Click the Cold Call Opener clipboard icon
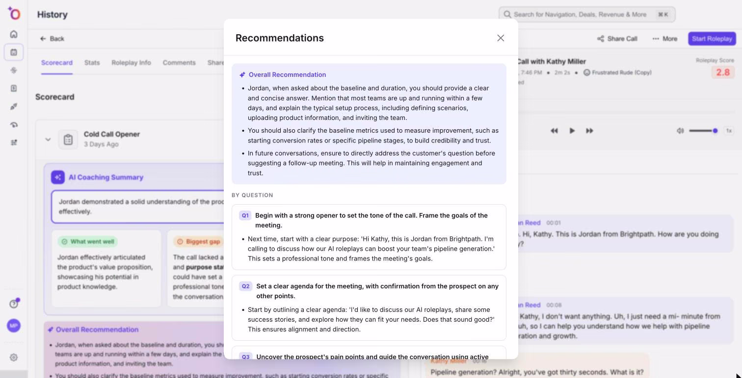 click(x=68, y=140)
